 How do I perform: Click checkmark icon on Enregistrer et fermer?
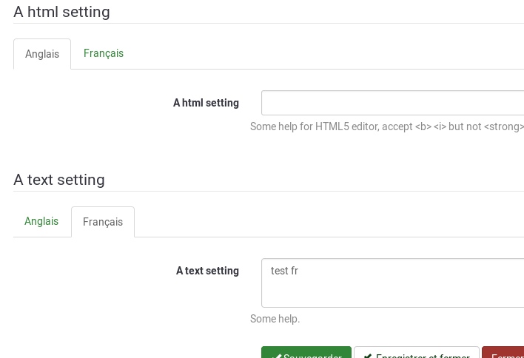coord(368,356)
